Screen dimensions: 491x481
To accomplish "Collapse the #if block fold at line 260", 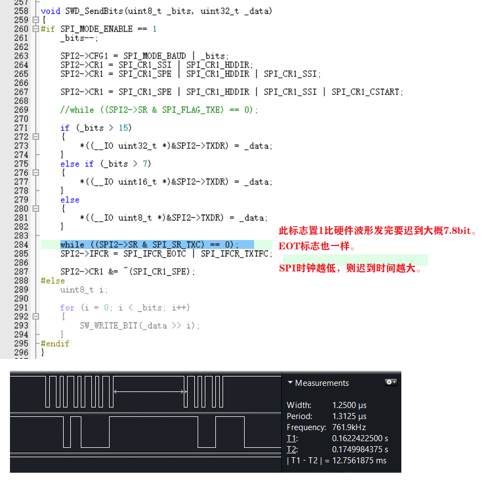I will 35,29.
